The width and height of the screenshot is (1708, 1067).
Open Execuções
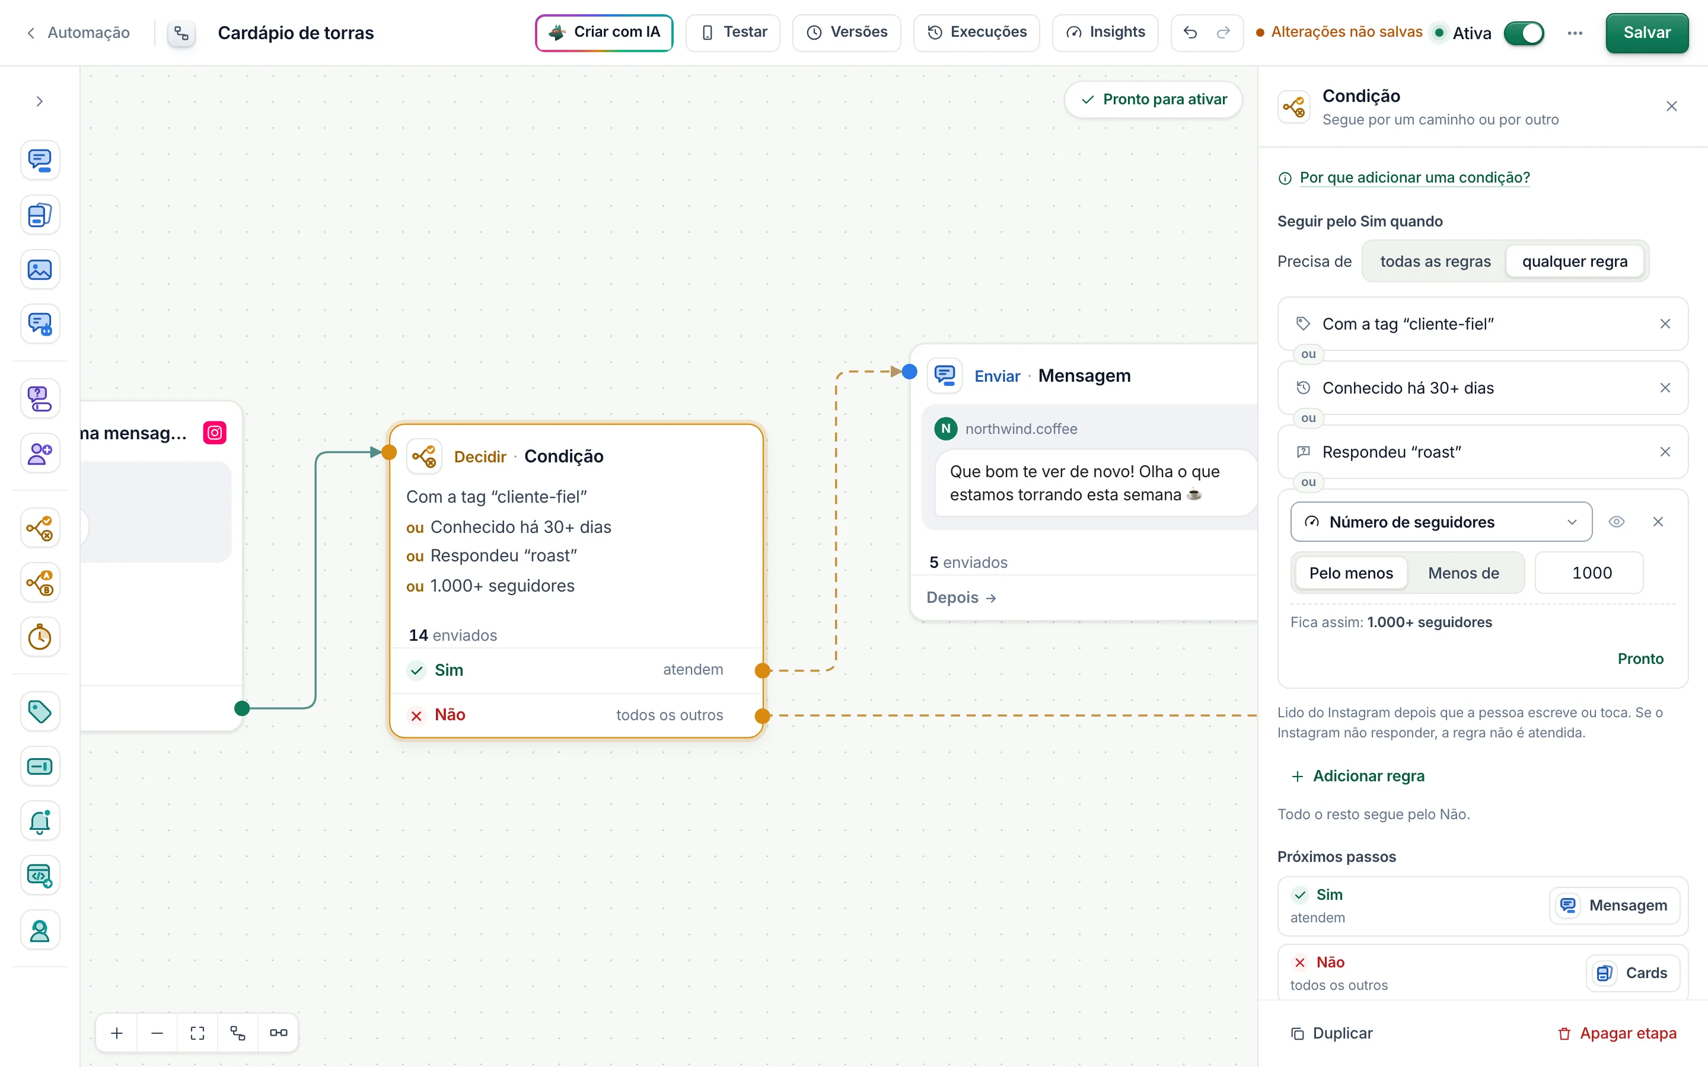pyautogui.click(x=976, y=33)
